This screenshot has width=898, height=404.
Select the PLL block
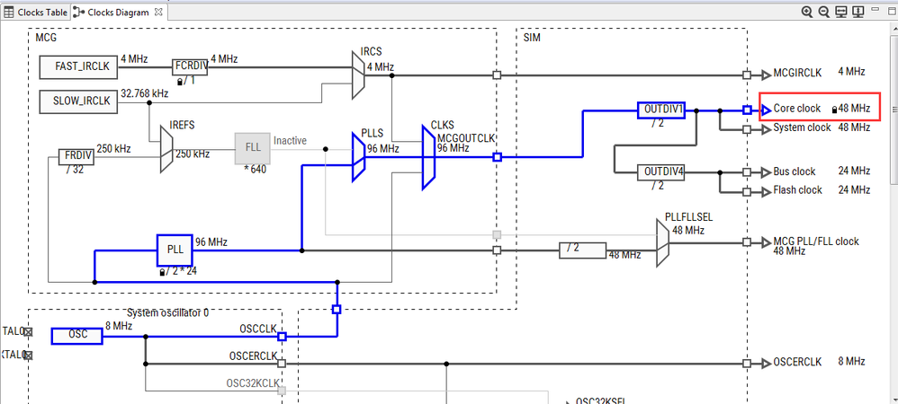coord(175,250)
